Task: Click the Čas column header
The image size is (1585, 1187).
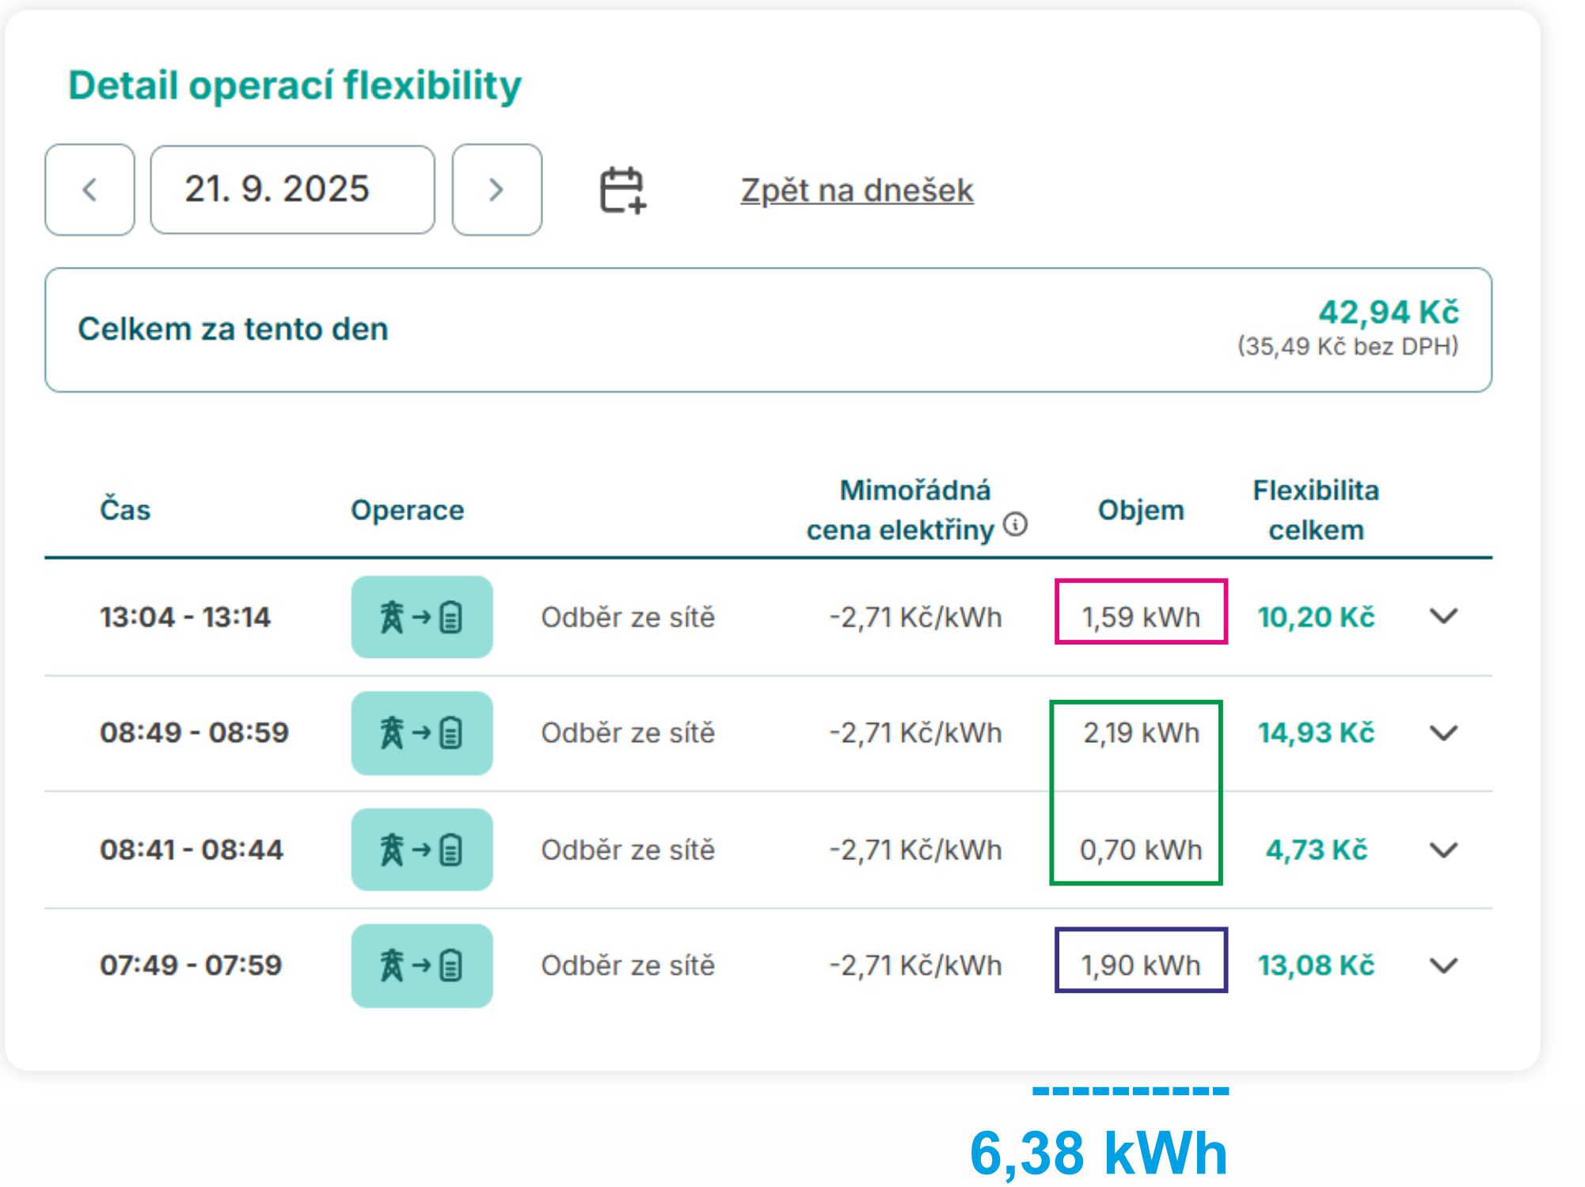Action: pyautogui.click(x=125, y=510)
